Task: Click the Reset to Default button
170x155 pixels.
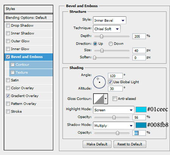Action: click(130, 144)
